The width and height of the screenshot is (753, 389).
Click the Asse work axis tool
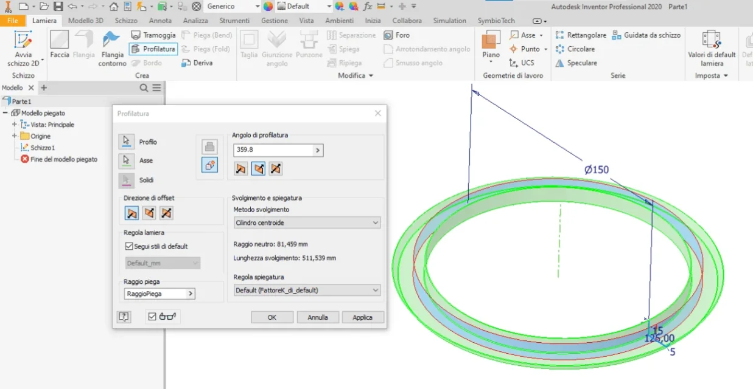(527, 35)
